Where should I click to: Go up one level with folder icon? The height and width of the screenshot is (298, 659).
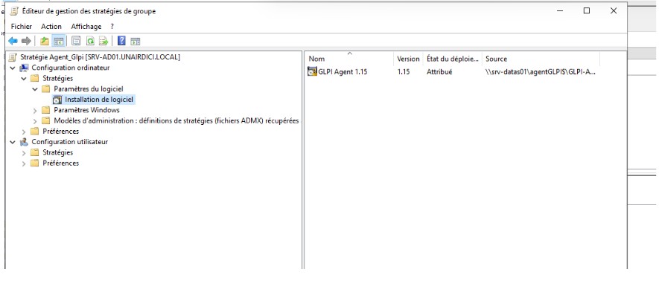[45, 41]
